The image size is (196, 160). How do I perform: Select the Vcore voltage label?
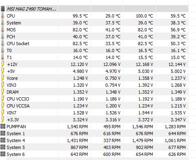click(12, 78)
